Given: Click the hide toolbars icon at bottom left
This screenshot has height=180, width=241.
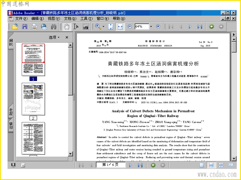Looking at the screenshot, I should [23, 165].
